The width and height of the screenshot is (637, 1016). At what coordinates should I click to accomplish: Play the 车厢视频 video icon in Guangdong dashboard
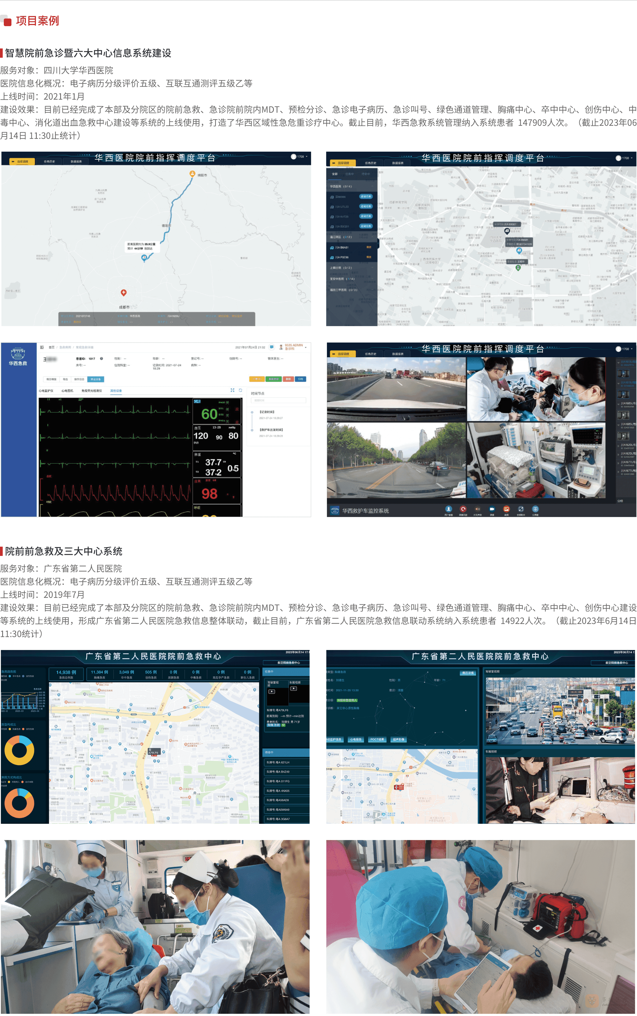point(294,688)
